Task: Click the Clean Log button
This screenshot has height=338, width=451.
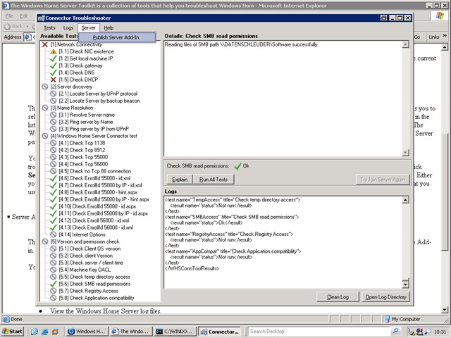Action: pyautogui.click(x=338, y=297)
